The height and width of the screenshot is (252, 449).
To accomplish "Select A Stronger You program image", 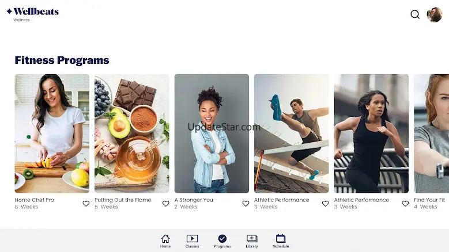I will tap(212, 133).
